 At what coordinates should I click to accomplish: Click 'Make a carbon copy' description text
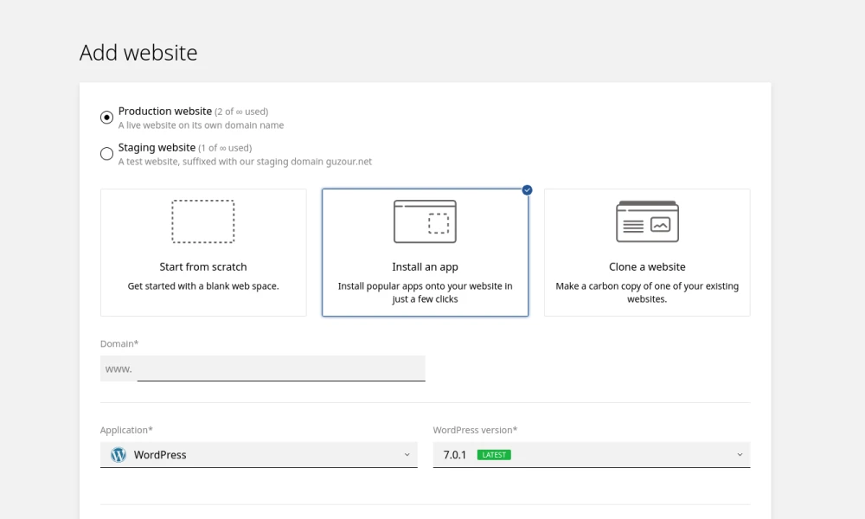pos(647,292)
